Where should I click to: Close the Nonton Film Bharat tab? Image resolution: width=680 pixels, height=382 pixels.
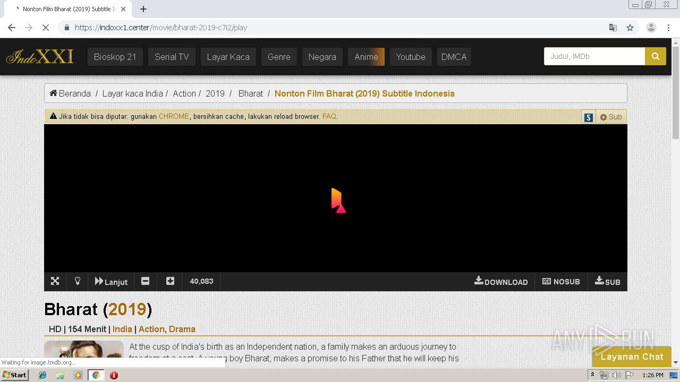pyautogui.click(x=123, y=9)
